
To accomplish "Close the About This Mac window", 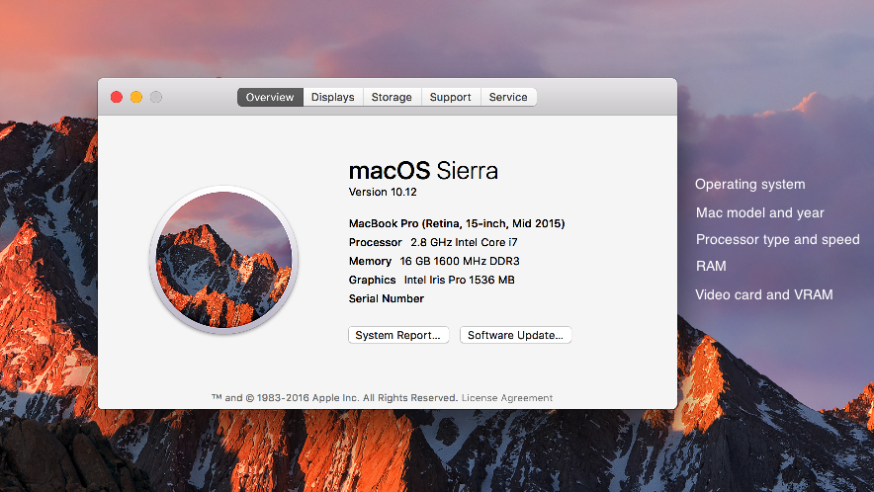I will 117,97.
